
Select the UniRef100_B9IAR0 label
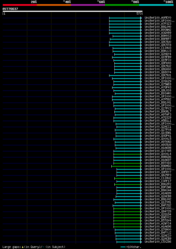point(158,94)
